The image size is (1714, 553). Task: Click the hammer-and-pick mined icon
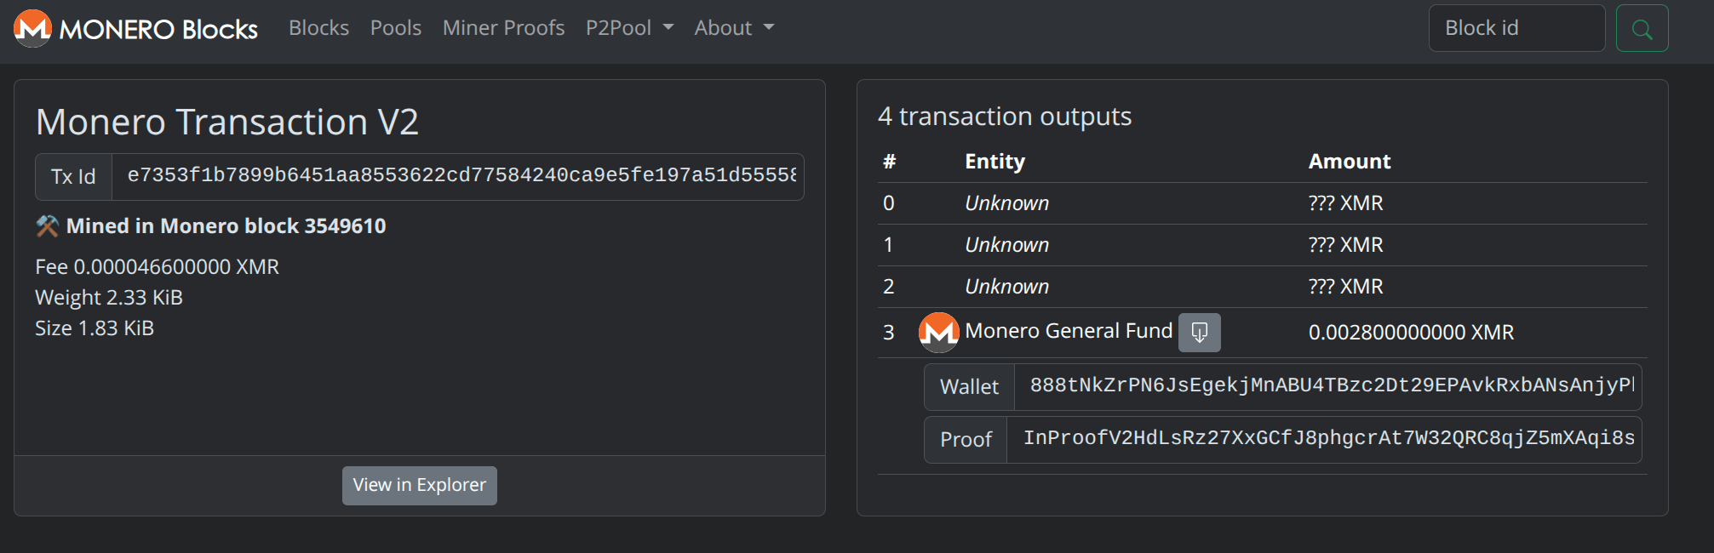tap(47, 226)
